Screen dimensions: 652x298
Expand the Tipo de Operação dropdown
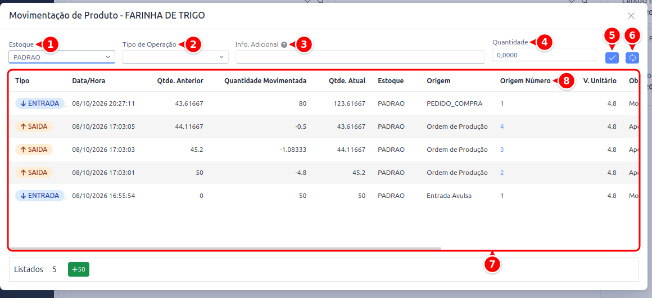pos(175,57)
